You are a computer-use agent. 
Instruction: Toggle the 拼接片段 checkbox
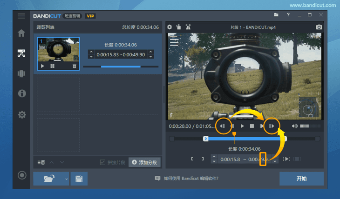(x=102, y=162)
